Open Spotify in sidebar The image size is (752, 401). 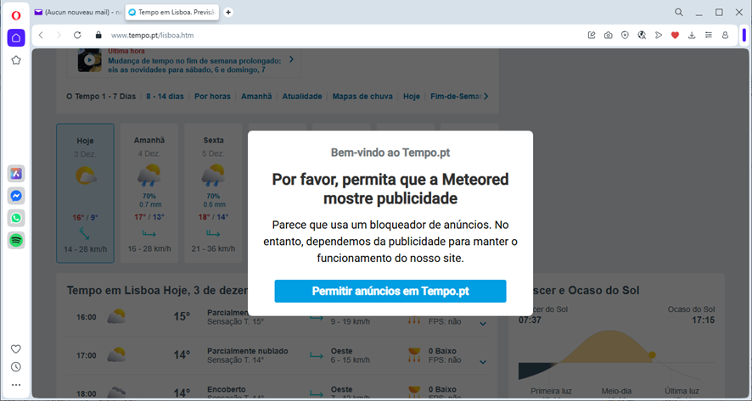pyautogui.click(x=16, y=240)
